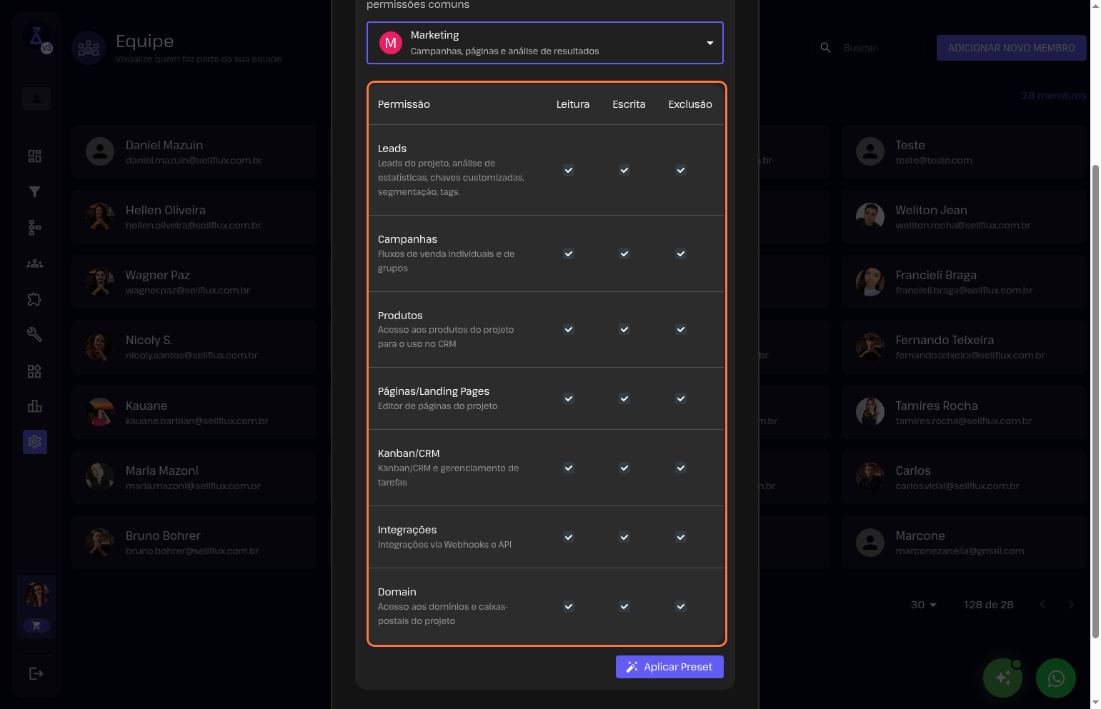Click the Buscar search field
This screenshot has height=709, width=1101.
(x=880, y=48)
